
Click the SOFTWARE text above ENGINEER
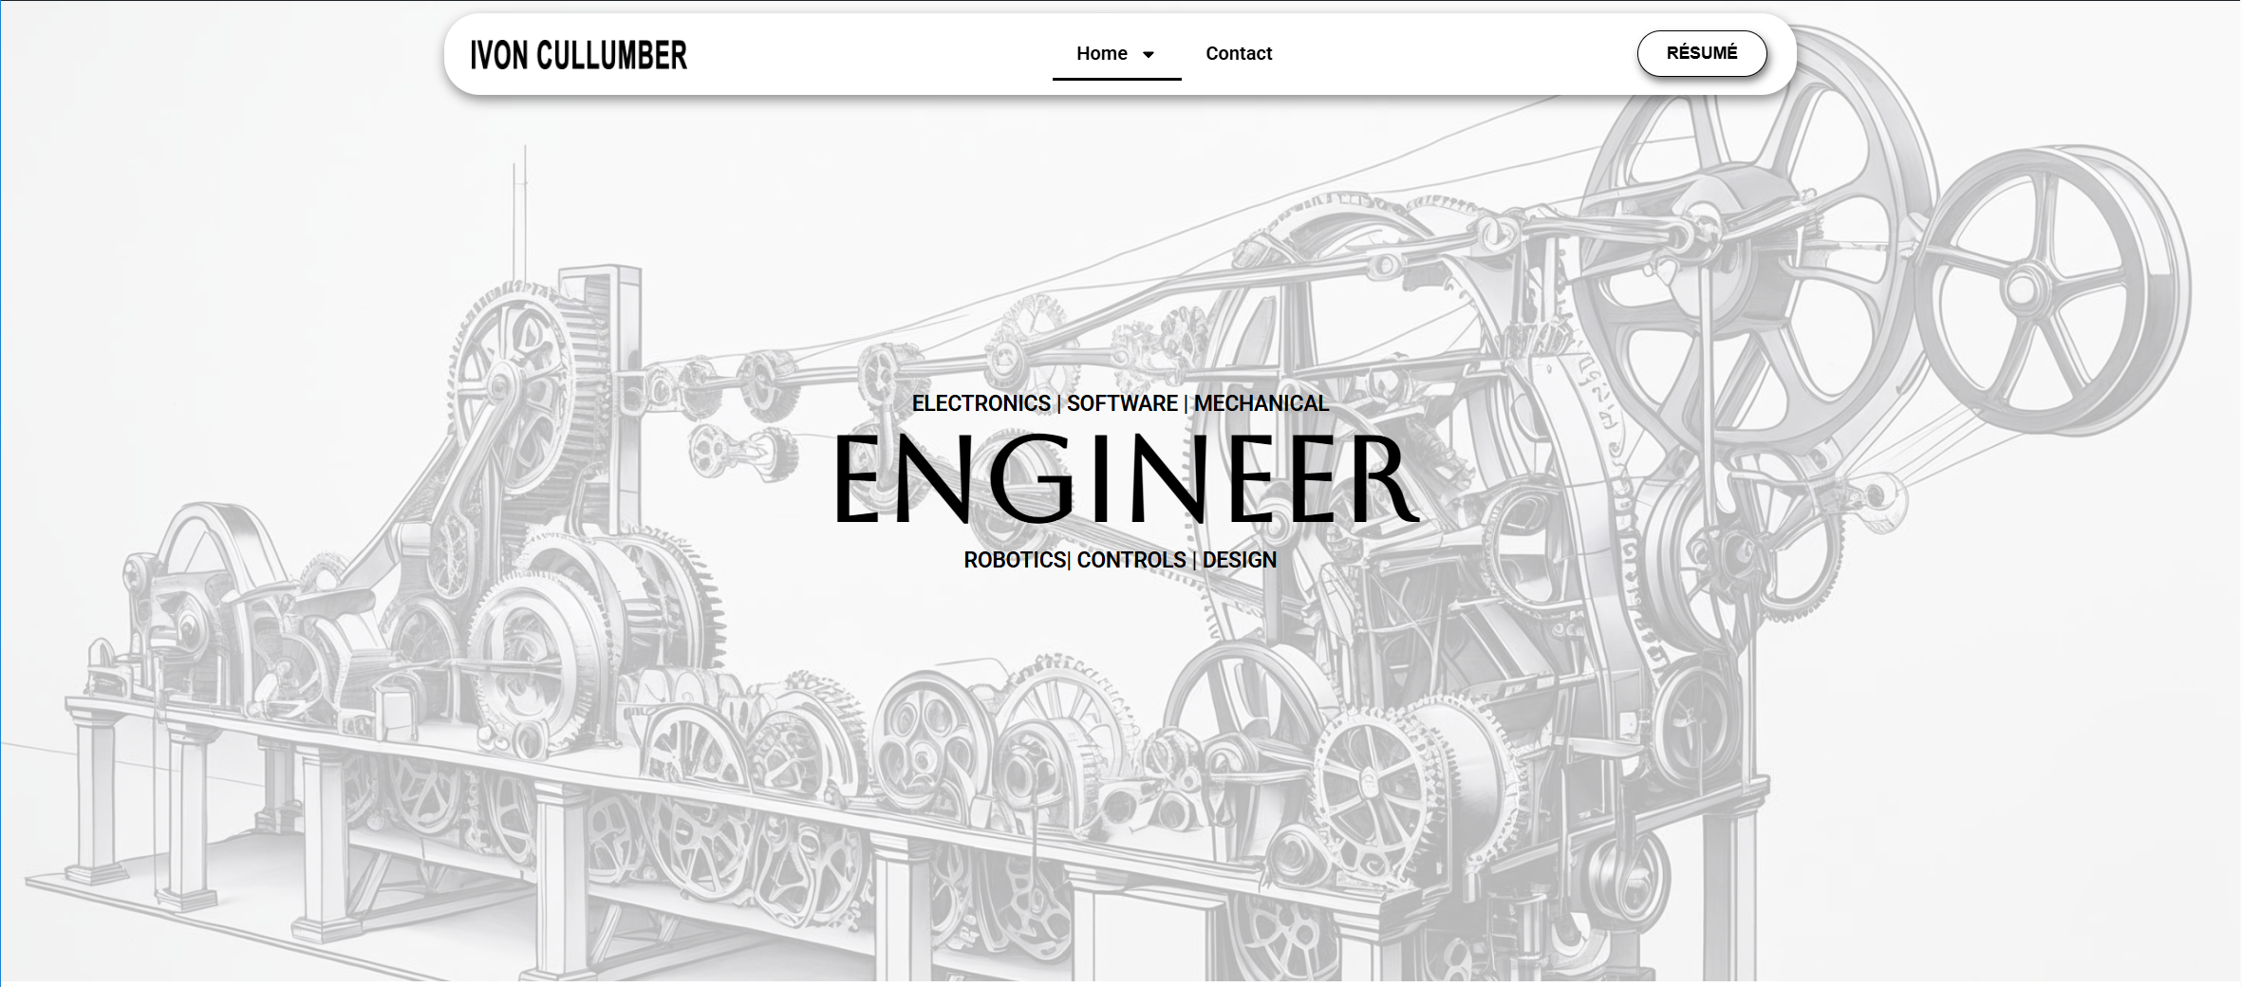[x=1122, y=403]
